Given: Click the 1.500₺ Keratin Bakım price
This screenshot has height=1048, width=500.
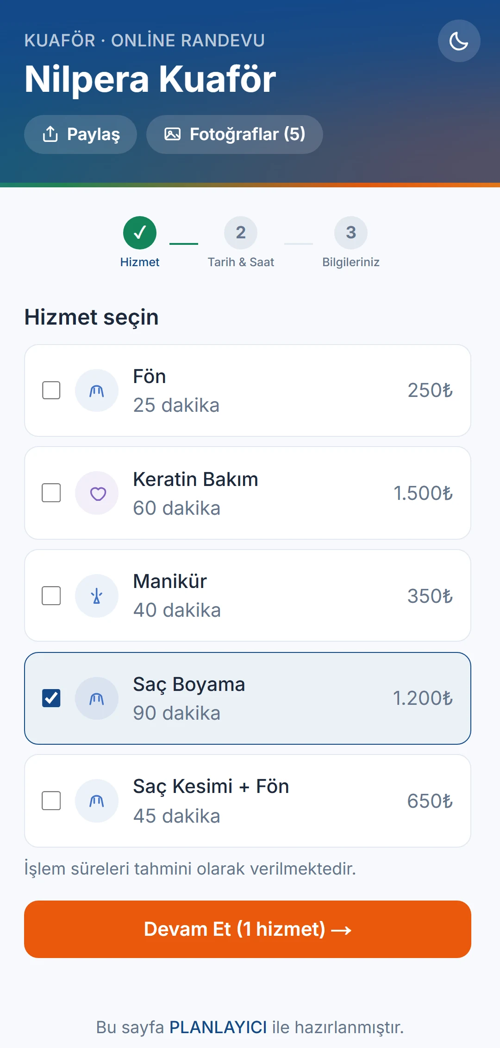Looking at the screenshot, I should 423,493.
